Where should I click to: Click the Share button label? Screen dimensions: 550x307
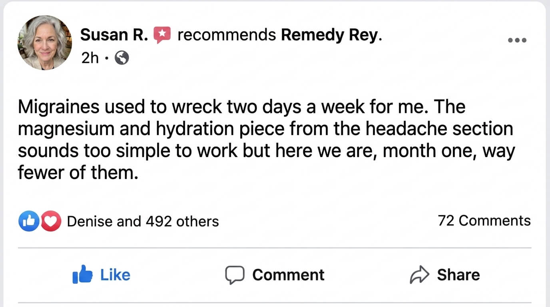pos(458,275)
